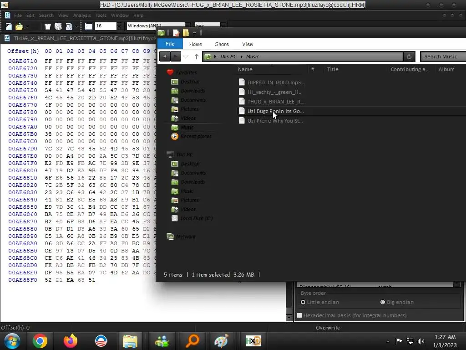Select the lil_yachty_-_green_li file
The image size is (466, 350).
click(x=271, y=92)
